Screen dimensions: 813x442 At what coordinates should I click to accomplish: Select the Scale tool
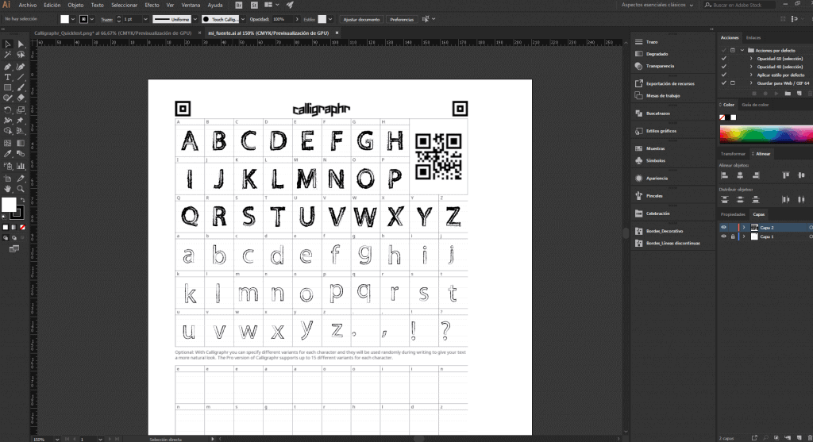point(21,110)
